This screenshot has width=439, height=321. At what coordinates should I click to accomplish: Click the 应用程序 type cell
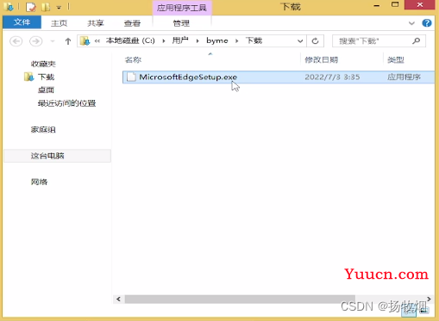point(404,77)
